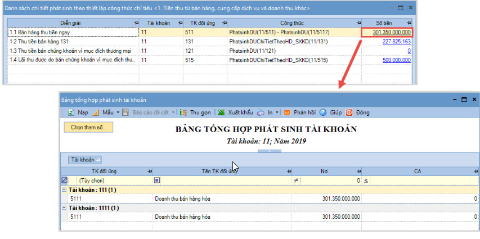Open the 500.000.000 amount link
Image resolution: width=480 pixels, height=239 pixels.
click(x=396, y=60)
